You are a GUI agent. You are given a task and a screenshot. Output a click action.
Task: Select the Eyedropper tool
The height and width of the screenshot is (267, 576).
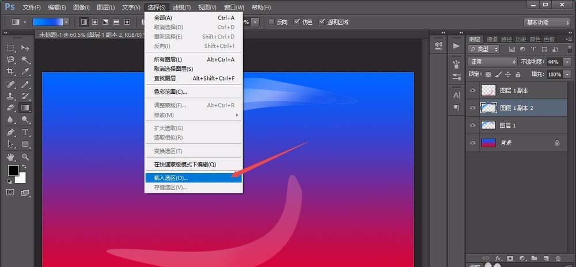pyautogui.click(x=25, y=71)
